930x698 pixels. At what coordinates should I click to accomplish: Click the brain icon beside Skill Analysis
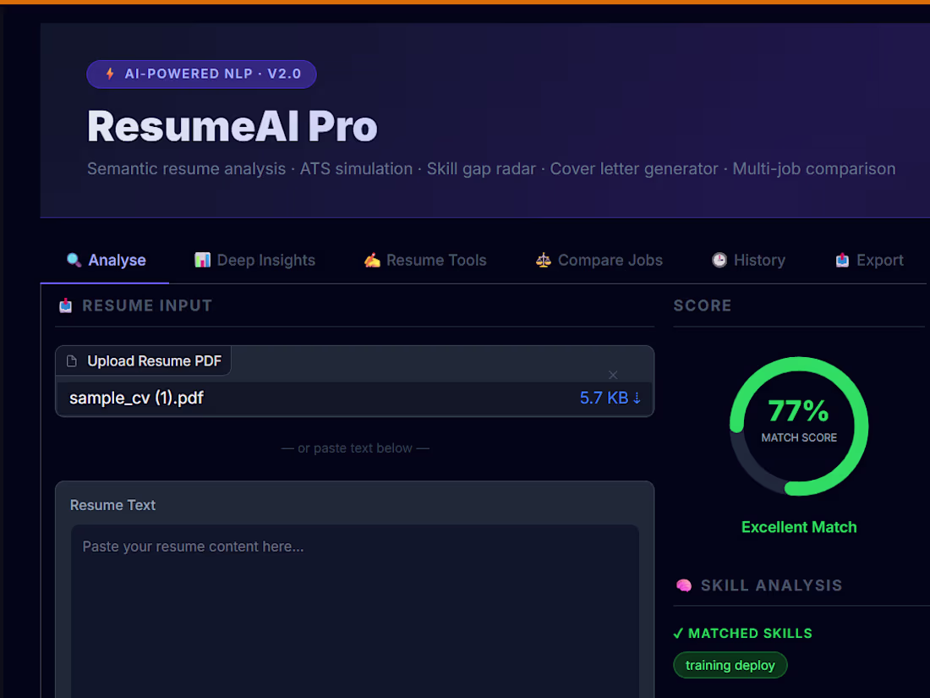684,585
